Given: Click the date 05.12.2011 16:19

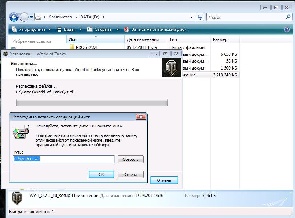Looking at the screenshot, I should coord(142,47).
